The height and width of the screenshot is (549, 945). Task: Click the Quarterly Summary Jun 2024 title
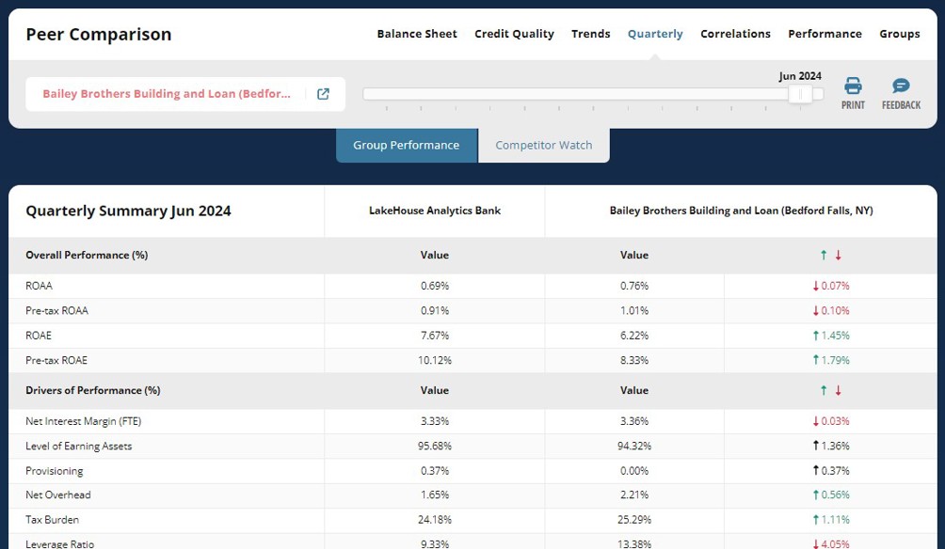(128, 212)
